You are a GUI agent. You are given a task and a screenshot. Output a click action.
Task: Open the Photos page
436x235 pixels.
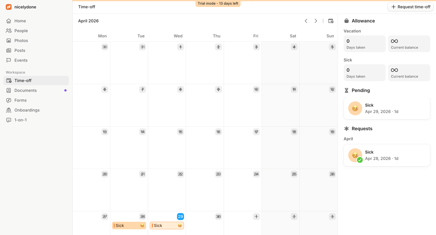coord(36,40)
